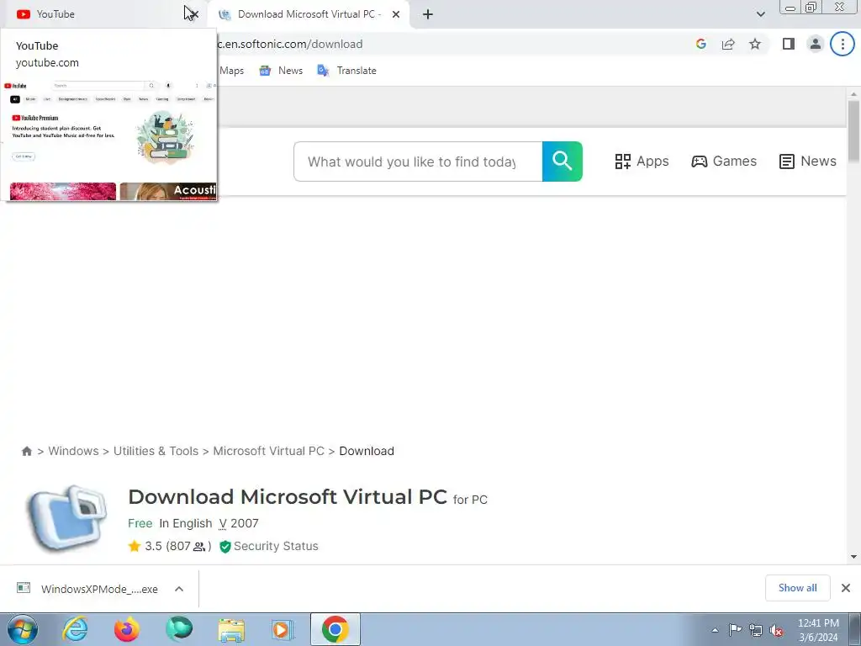Click the Softonic search magnifier button
The width and height of the screenshot is (861, 646).
point(563,161)
